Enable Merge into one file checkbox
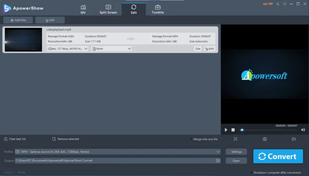Viewport: 309px width, 176px height. (191, 139)
